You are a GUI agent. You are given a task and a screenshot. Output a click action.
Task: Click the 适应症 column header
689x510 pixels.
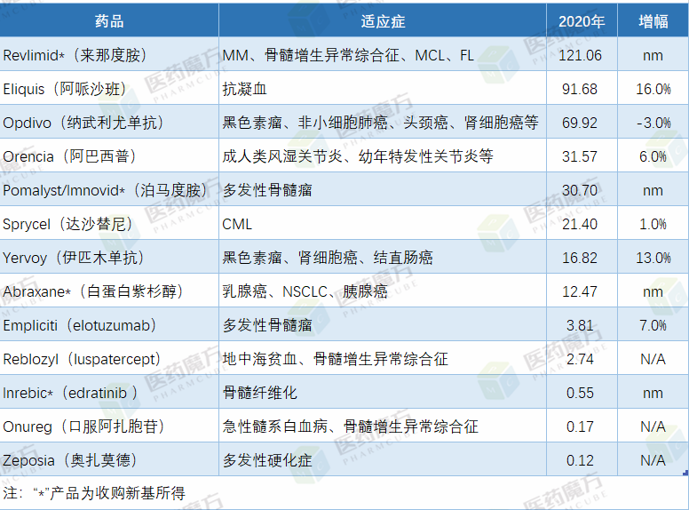pyautogui.click(x=383, y=20)
